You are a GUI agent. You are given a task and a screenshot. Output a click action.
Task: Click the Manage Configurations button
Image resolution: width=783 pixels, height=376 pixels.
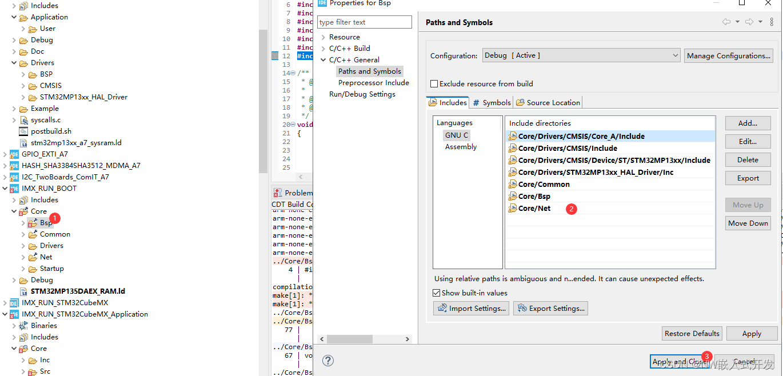pyautogui.click(x=728, y=55)
